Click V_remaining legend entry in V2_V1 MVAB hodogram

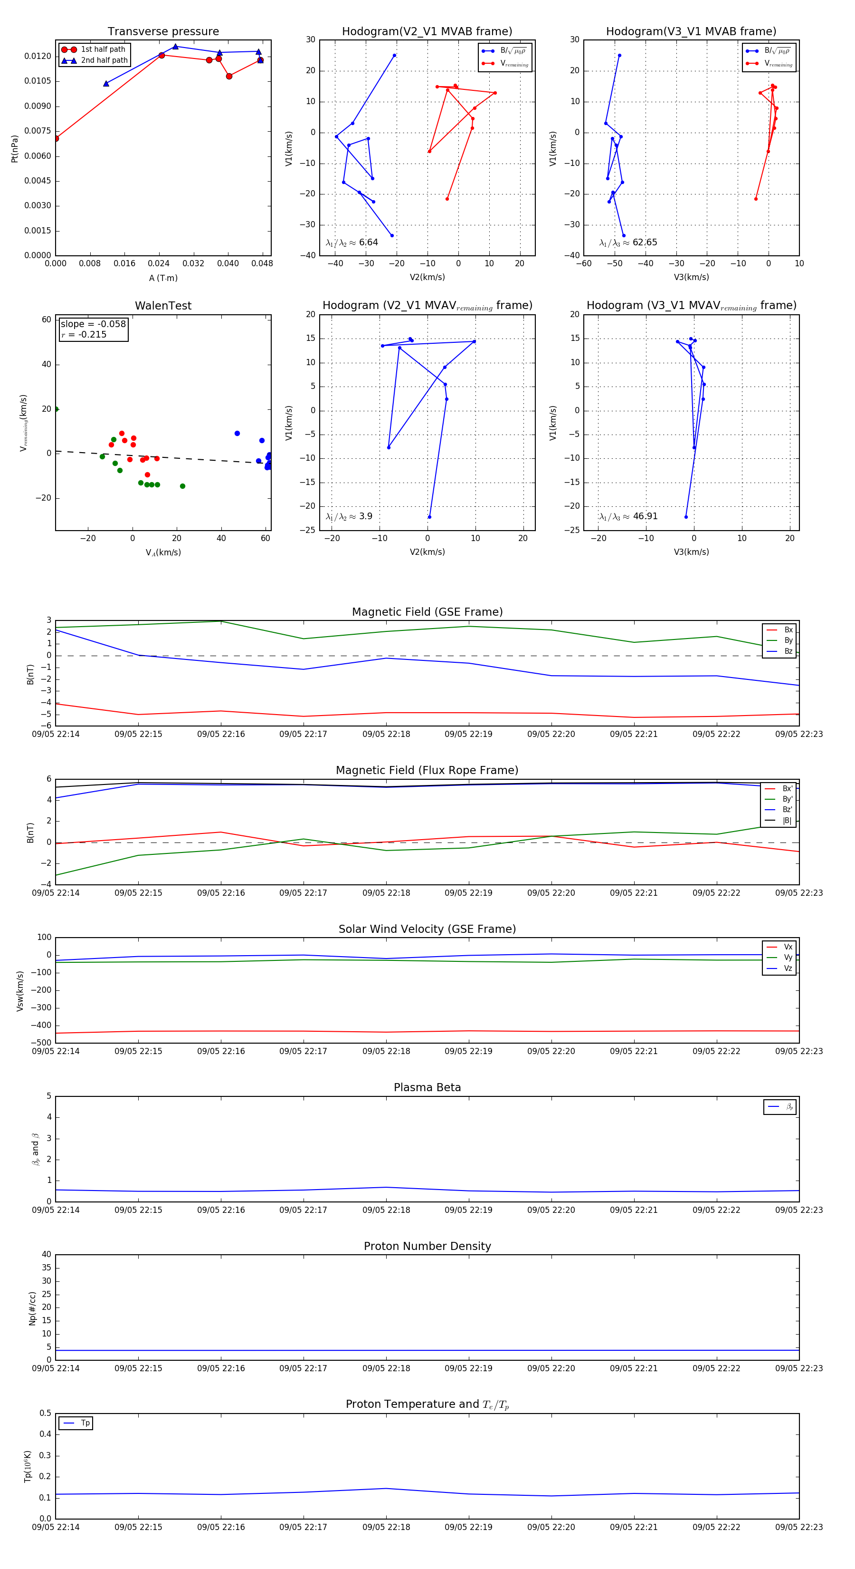[505, 63]
